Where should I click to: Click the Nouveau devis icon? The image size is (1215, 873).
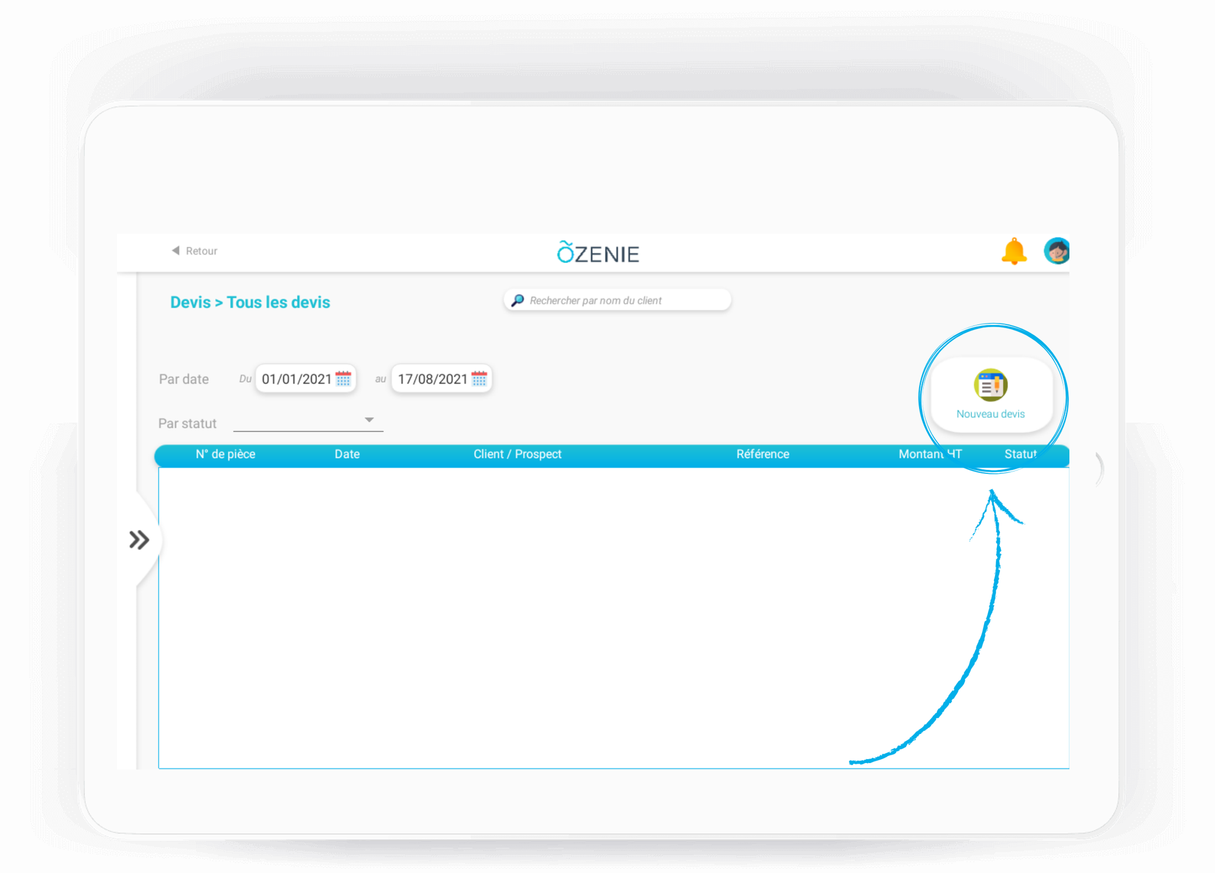point(990,386)
